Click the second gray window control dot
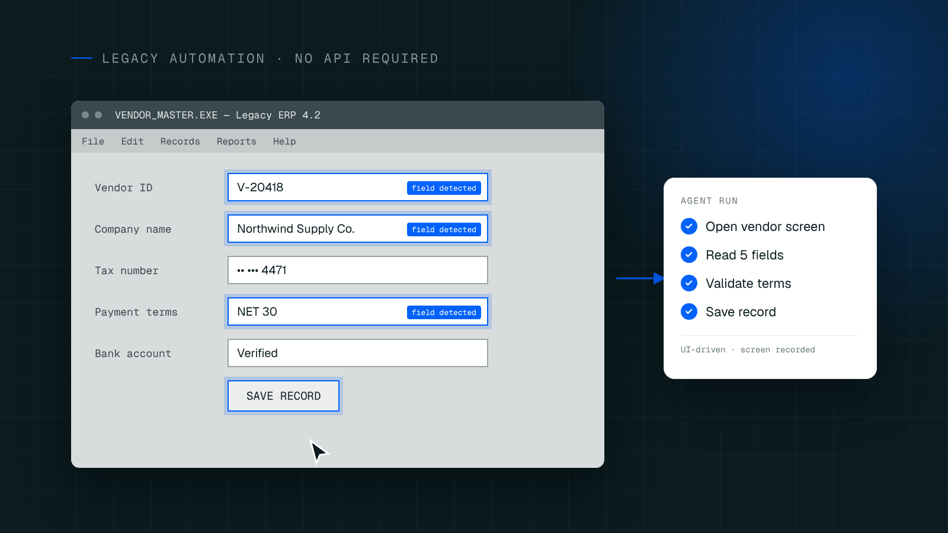Image resolution: width=948 pixels, height=533 pixels. click(x=98, y=115)
